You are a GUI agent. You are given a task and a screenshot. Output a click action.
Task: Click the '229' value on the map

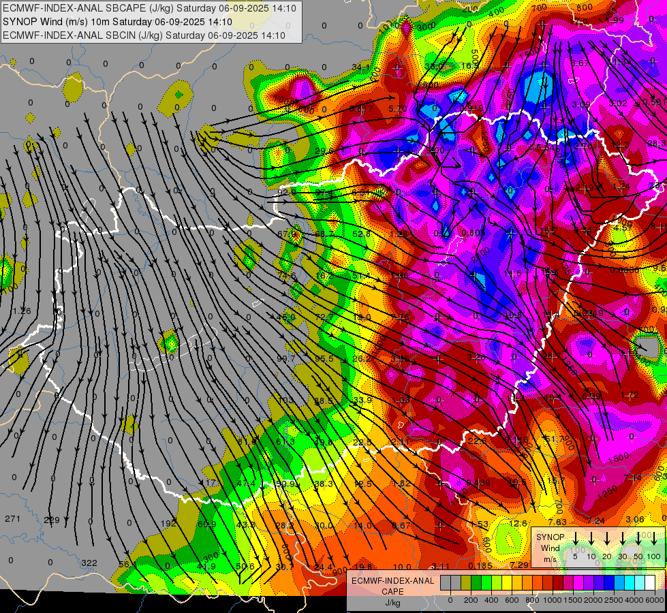pos(52,520)
